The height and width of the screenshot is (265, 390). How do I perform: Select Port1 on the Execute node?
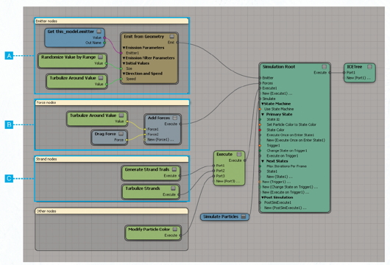[x=213, y=166]
